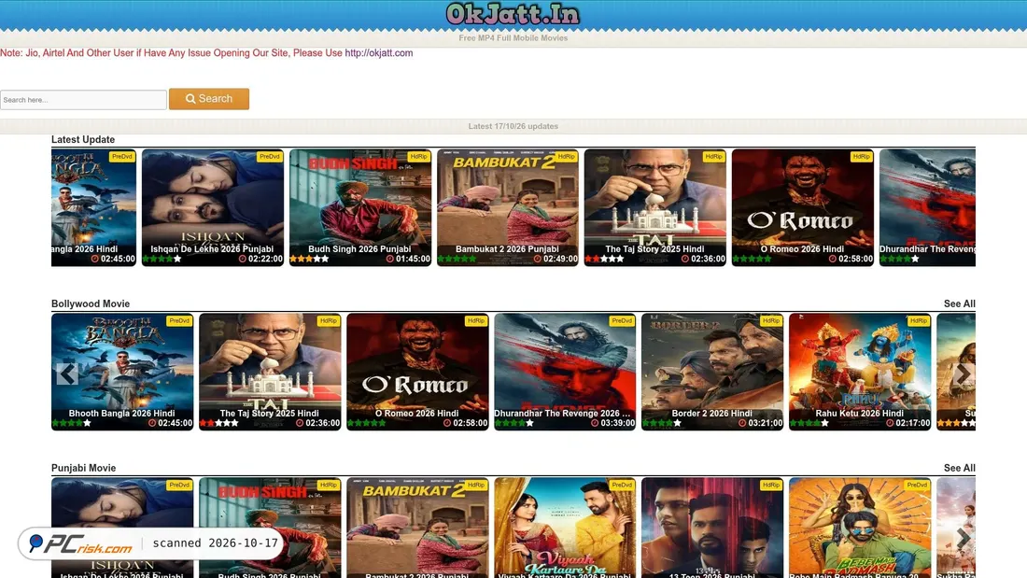Click the 'Latest Update' section heading

coord(83,139)
